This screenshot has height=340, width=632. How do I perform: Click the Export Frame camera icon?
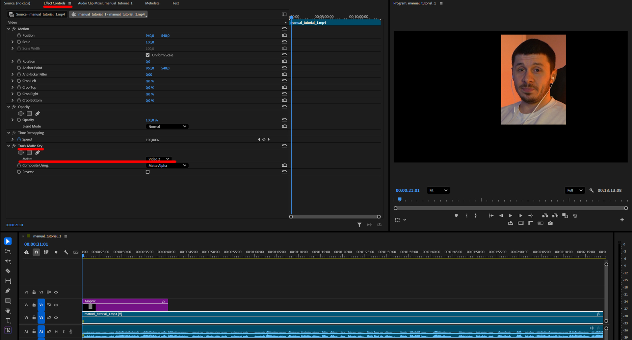click(550, 223)
